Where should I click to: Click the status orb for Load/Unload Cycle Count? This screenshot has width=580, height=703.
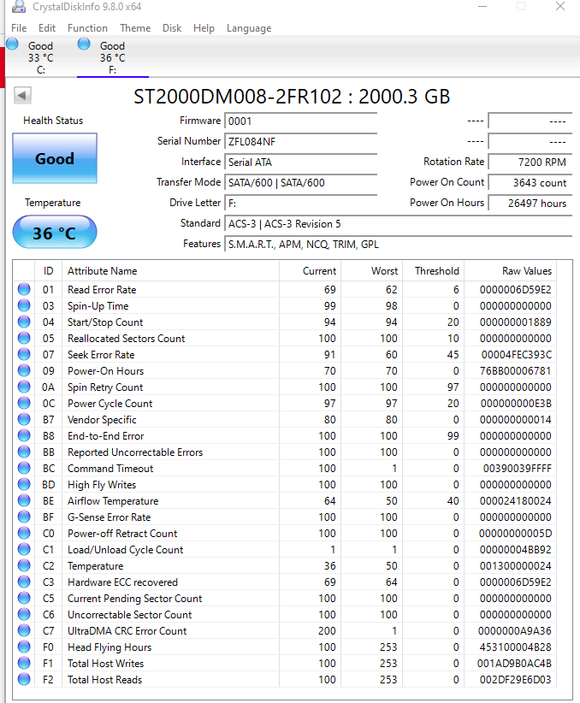24,549
